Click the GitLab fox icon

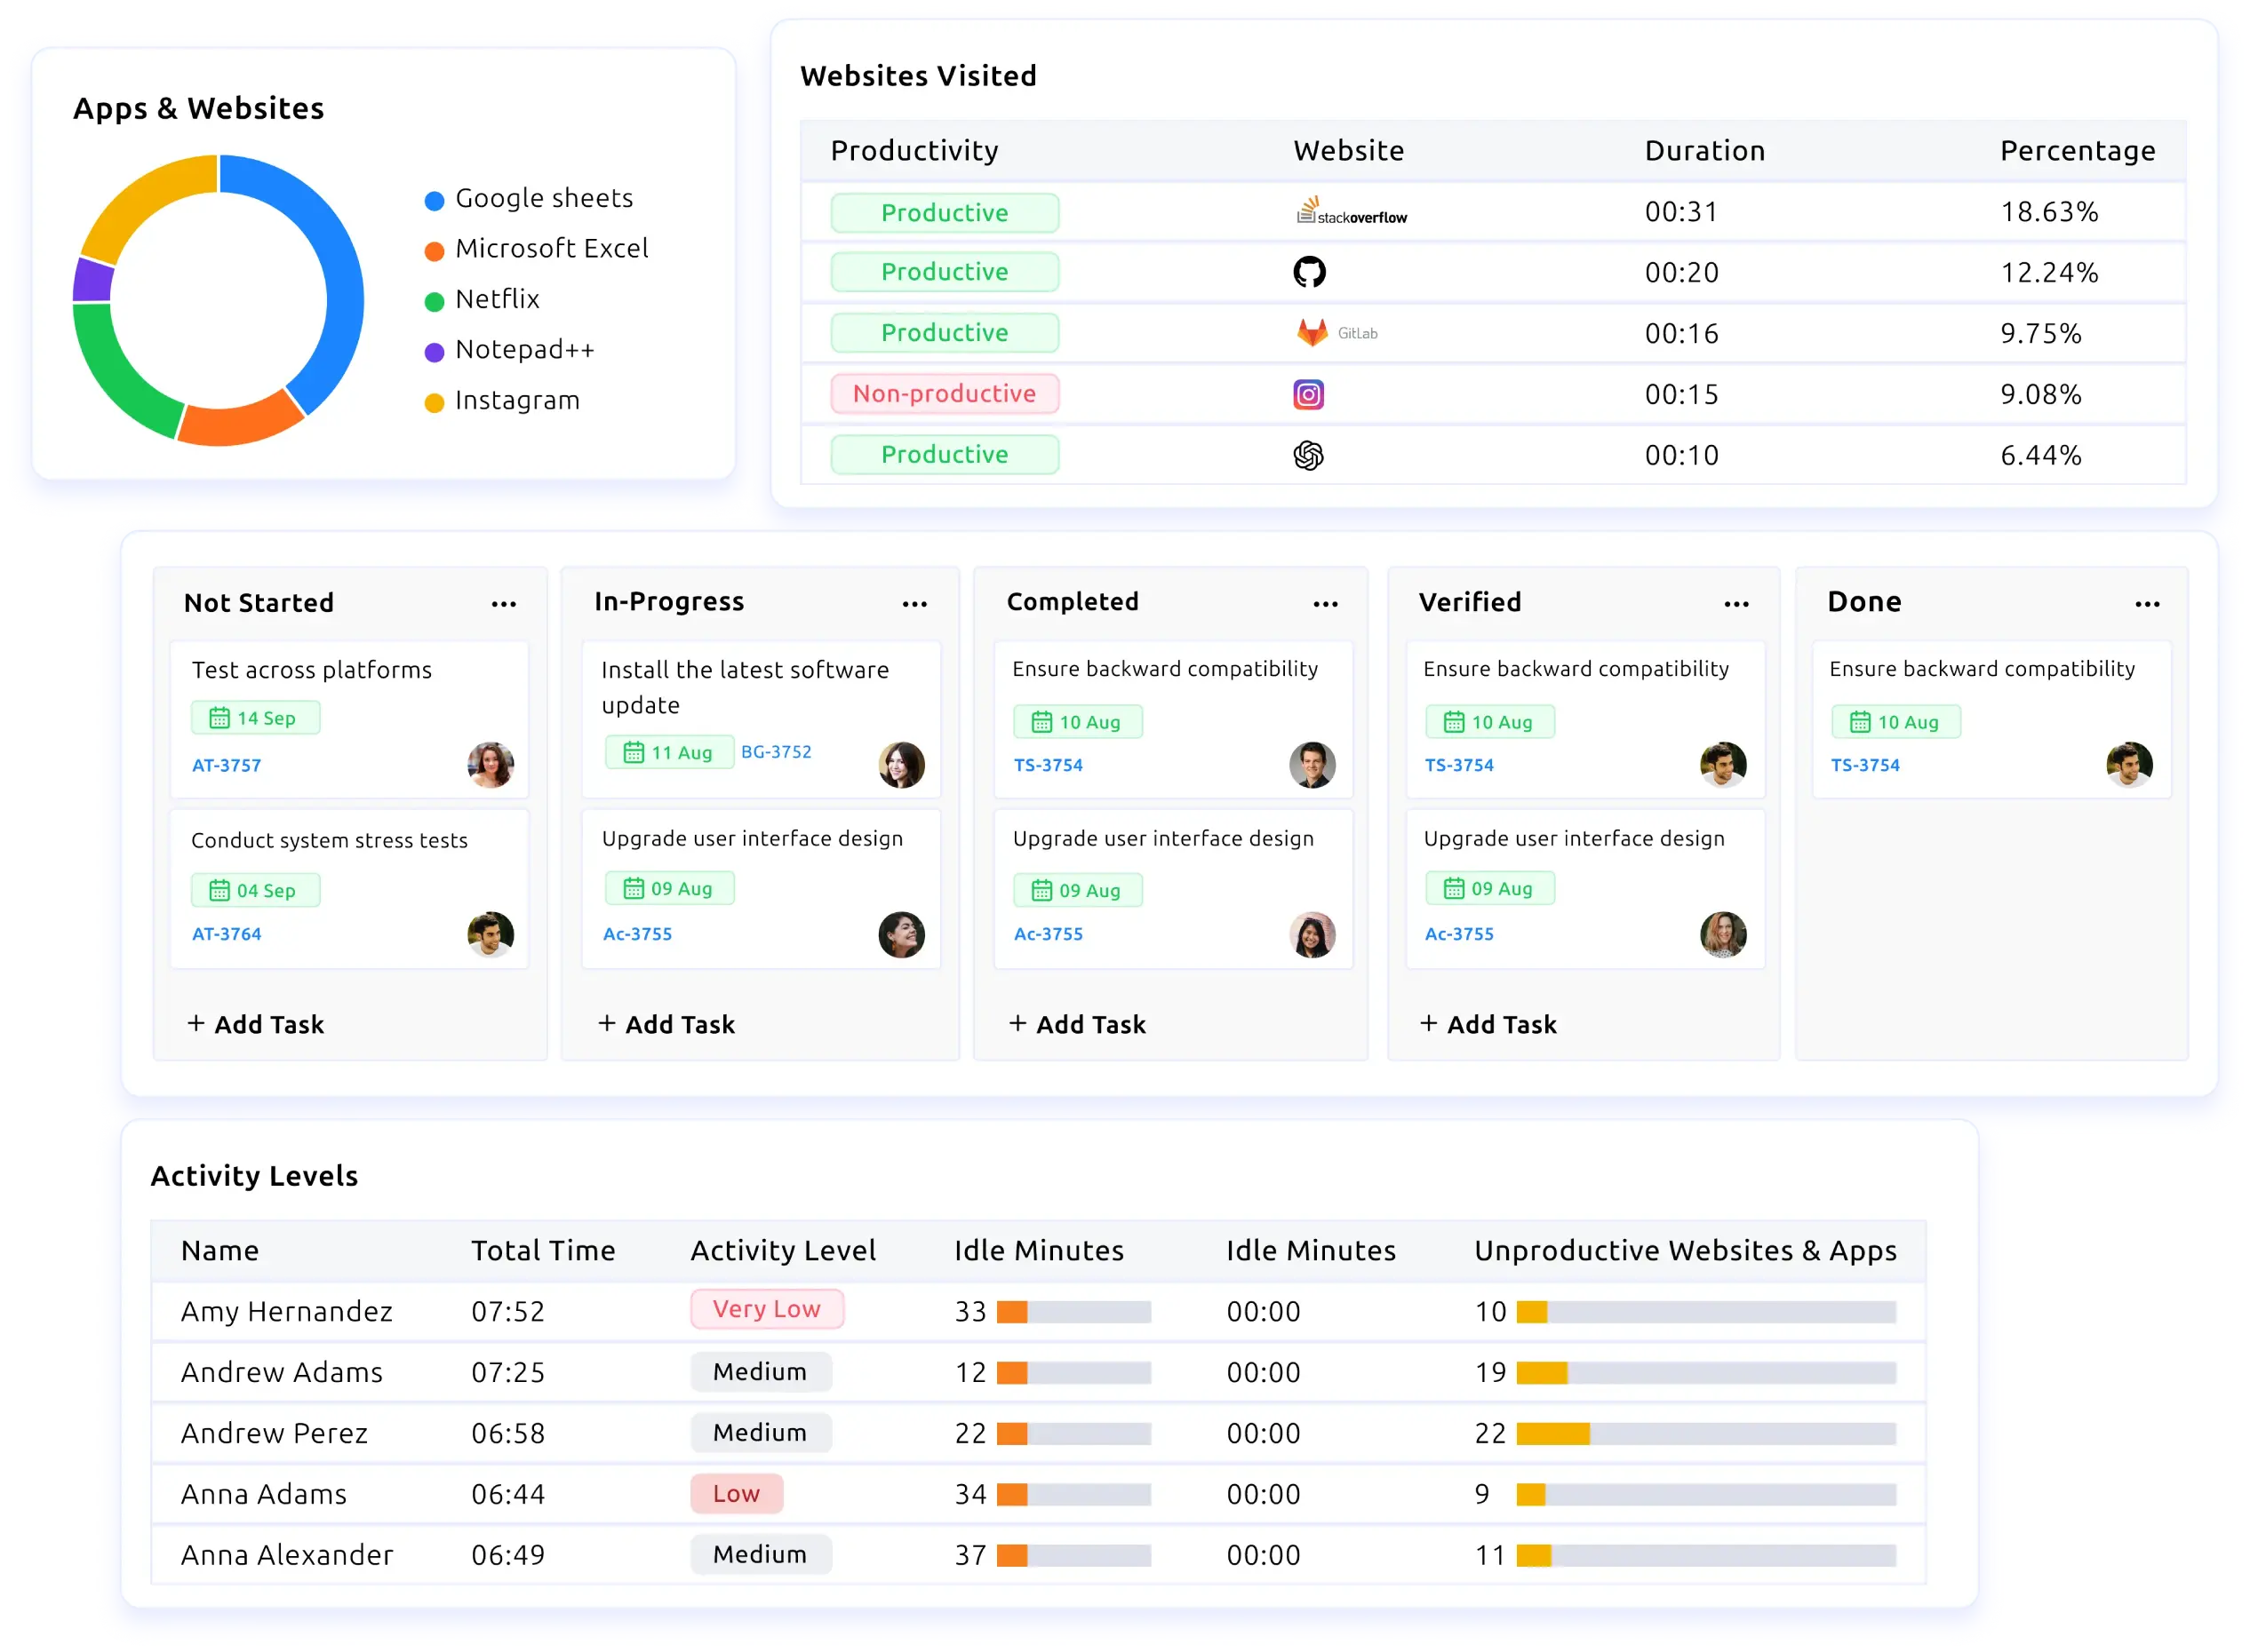point(1312,333)
